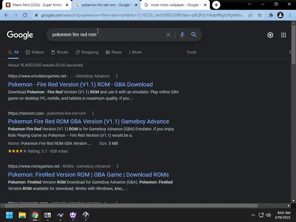Click the Google logo
The width and height of the screenshot is (296, 222).
pos(20,35)
